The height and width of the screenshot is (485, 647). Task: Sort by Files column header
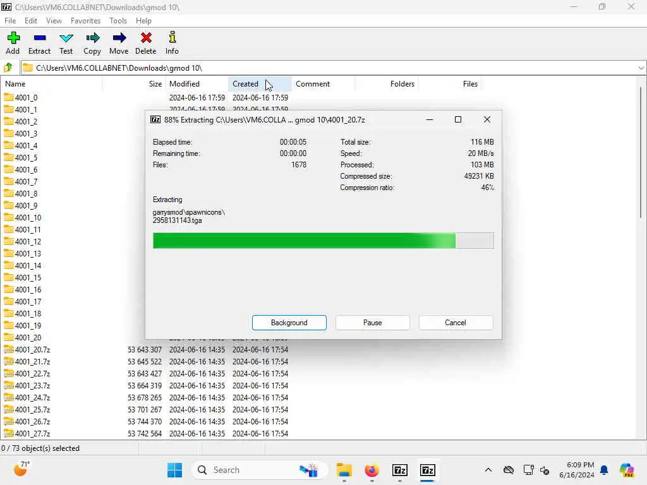tap(450, 84)
